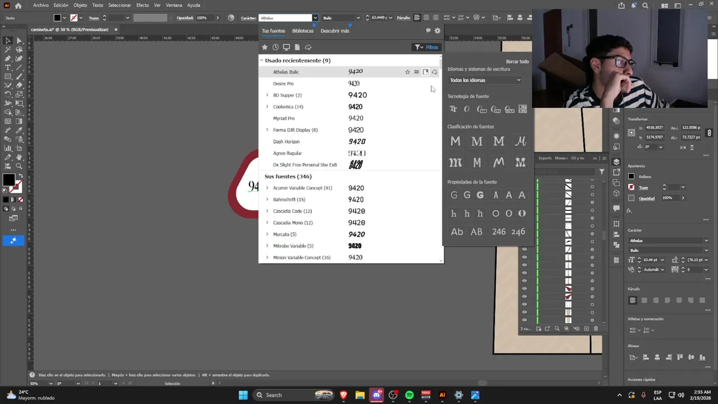Switch to Descubrir más tab
The image size is (718, 404).
coord(335,31)
